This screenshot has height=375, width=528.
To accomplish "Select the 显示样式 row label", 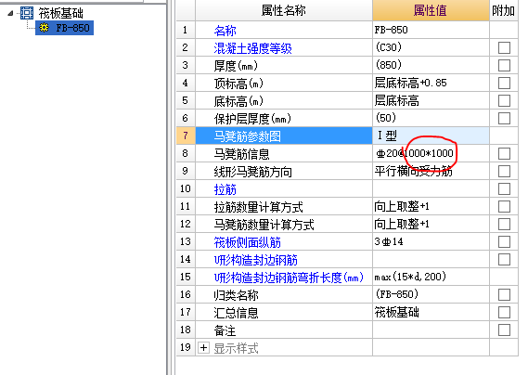I will (x=236, y=348).
